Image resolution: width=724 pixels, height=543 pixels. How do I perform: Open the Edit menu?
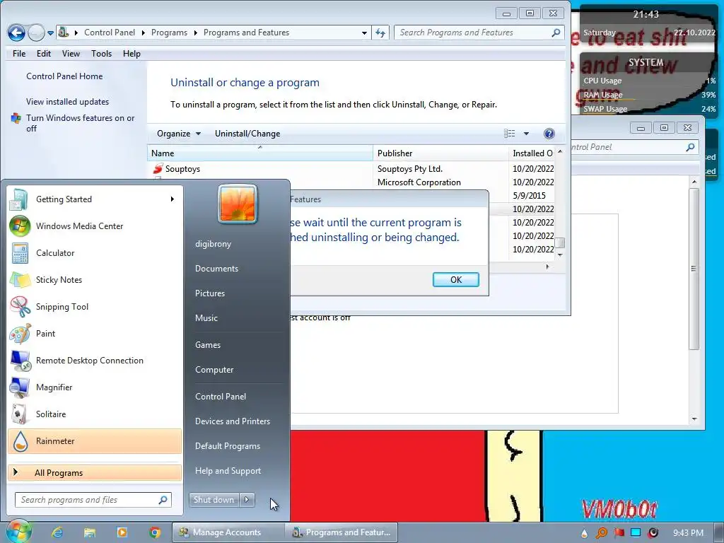pos(44,54)
